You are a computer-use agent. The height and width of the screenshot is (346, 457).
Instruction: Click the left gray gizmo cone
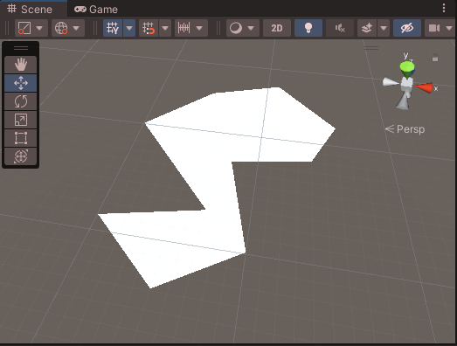tap(391, 82)
